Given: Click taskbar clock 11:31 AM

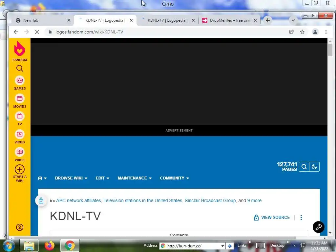Looking at the screenshot, I should tap(319, 243).
